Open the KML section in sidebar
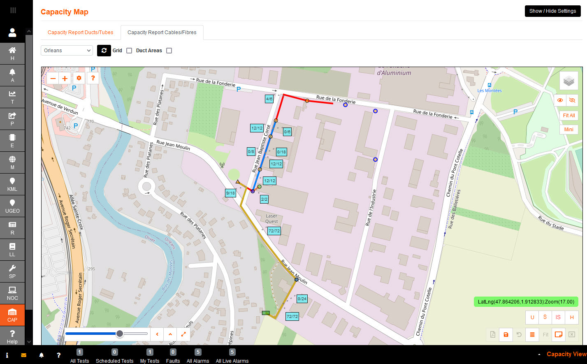This screenshot has width=587, height=364. pyautogui.click(x=12, y=184)
